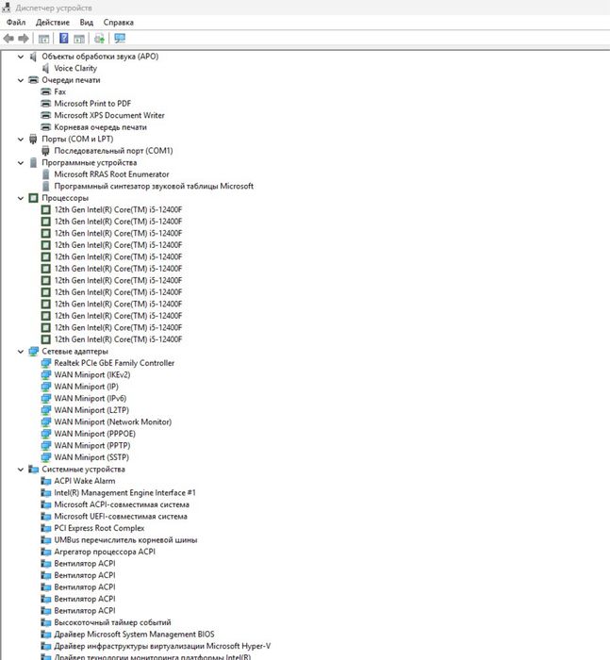The height and width of the screenshot is (660, 610).
Task: Click the Update driver toolbar icon
Action: (99, 39)
